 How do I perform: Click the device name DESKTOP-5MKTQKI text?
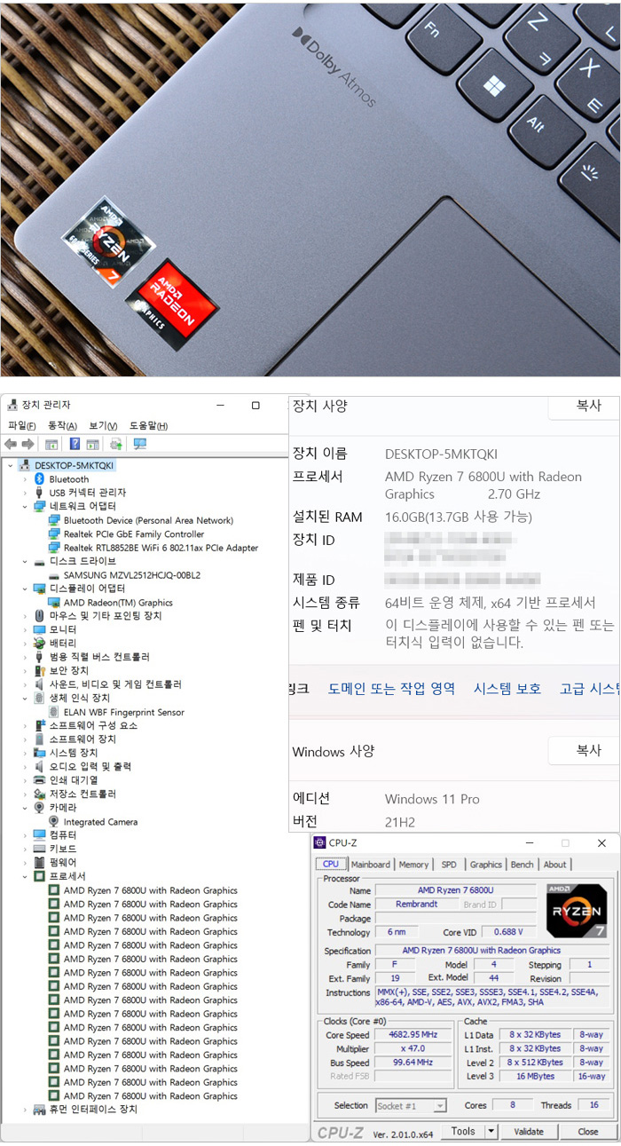(x=441, y=454)
